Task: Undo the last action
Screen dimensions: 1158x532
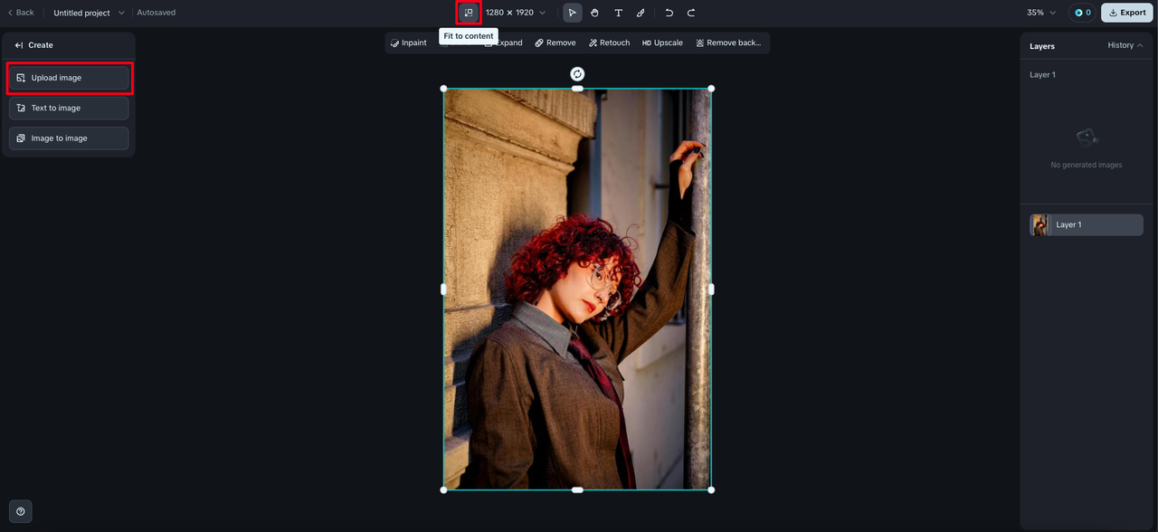Action: (x=669, y=13)
